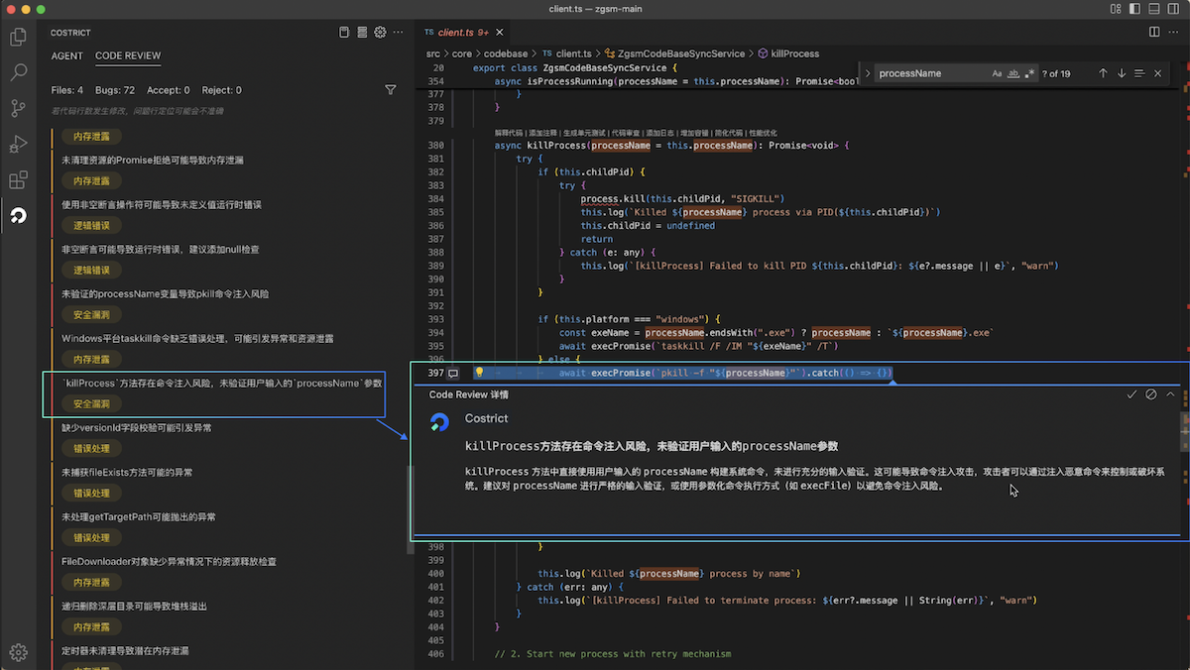Toggle Match Case in find widget

click(997, 73)
